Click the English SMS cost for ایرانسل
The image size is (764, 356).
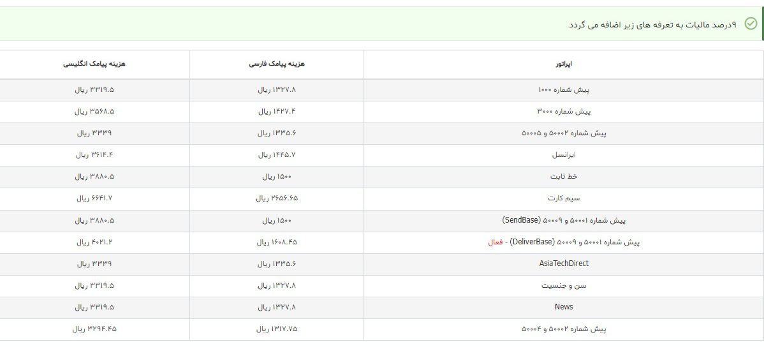tap(94, 155)
